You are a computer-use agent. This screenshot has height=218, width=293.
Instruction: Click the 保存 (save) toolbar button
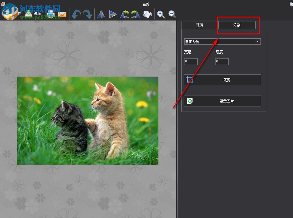pos(33,14)
